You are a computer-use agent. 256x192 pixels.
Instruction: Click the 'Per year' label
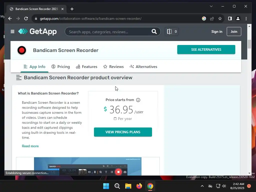[125, 119]
